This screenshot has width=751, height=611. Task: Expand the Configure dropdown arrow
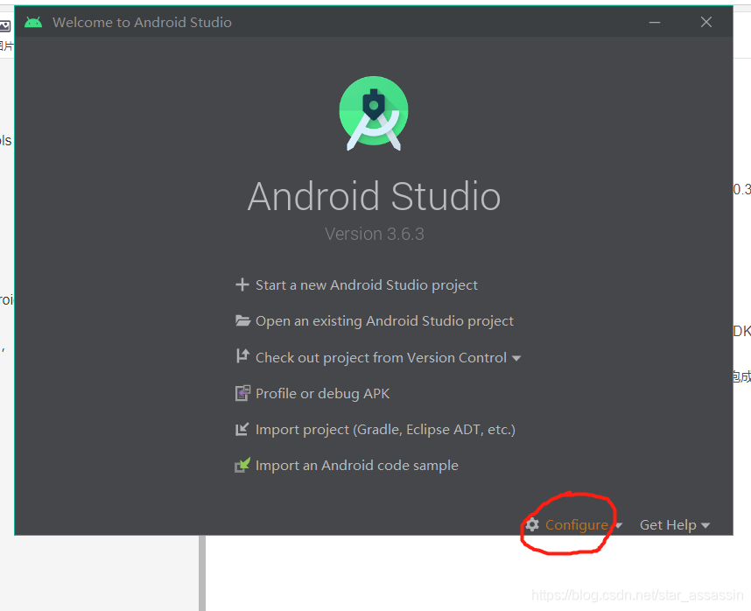point(618,526)
